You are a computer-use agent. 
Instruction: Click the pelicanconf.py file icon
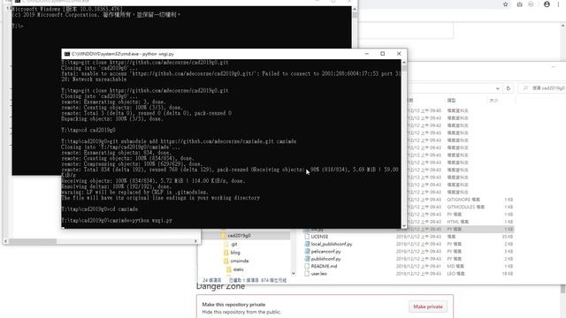click(x=307, y=251)
